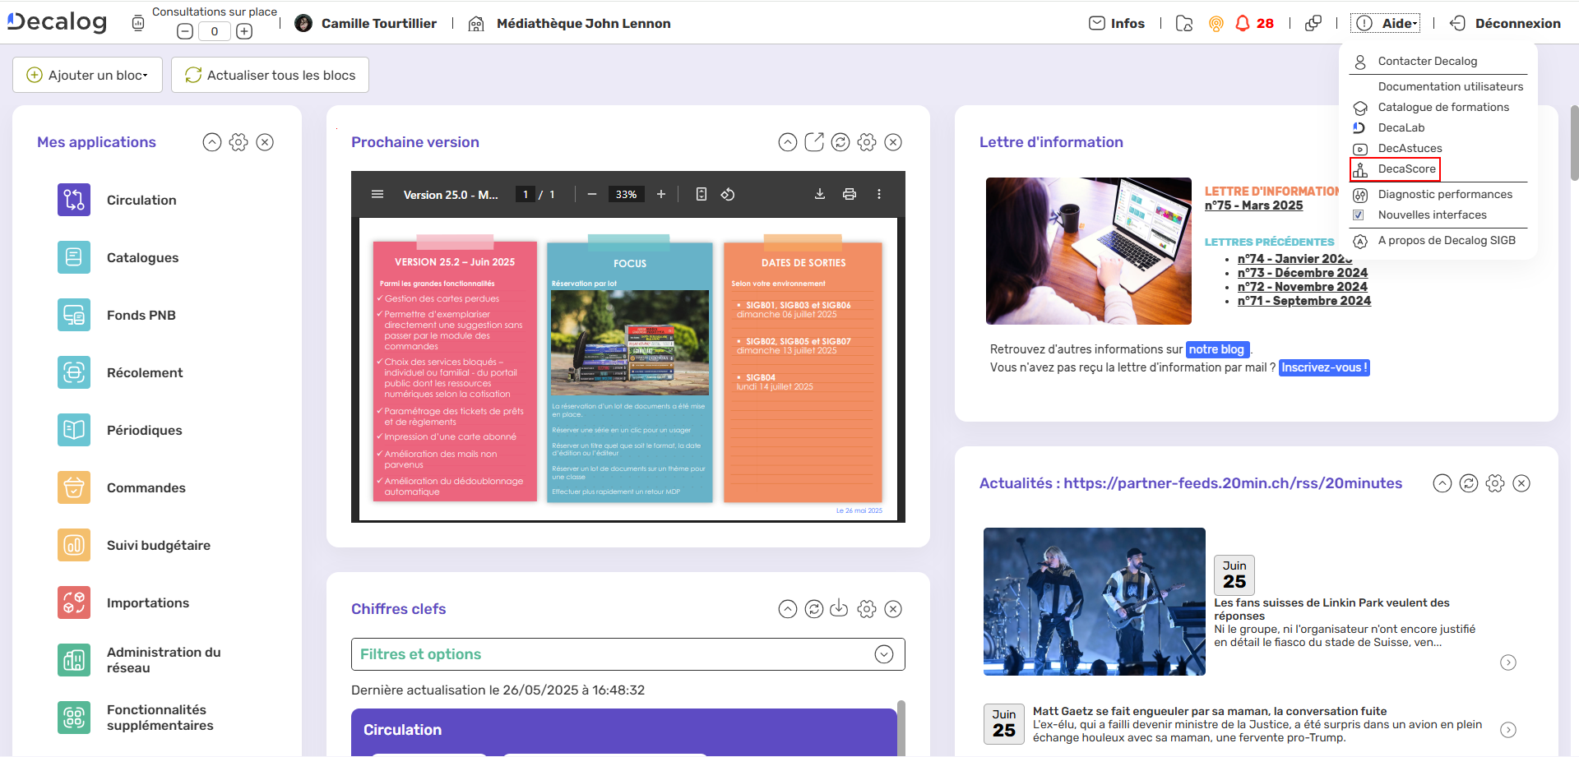Choose Contacter Decalog menu entry
Viewport: 1579px width, 757px height.
[1427, 62]
